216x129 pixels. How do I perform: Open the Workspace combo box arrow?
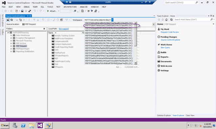coord(112,20)
